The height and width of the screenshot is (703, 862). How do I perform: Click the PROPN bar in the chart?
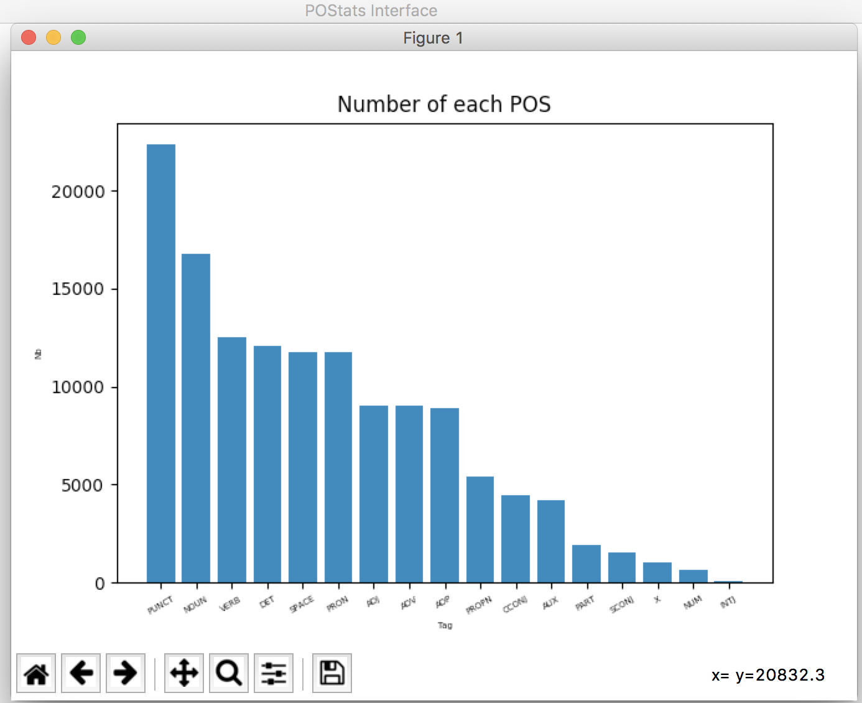[480, 529]
